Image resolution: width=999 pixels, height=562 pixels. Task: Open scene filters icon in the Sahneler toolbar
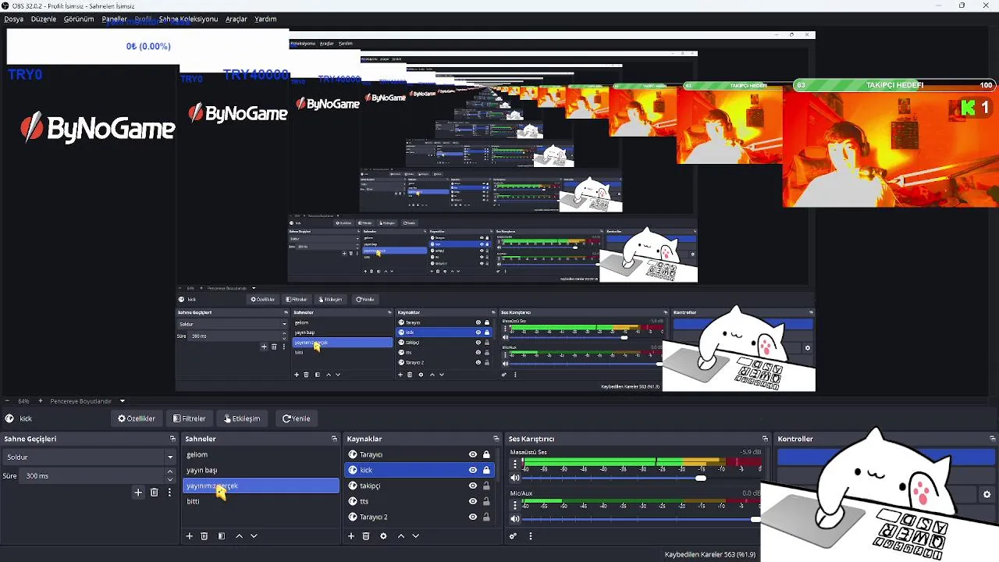[x=221, y=536]
